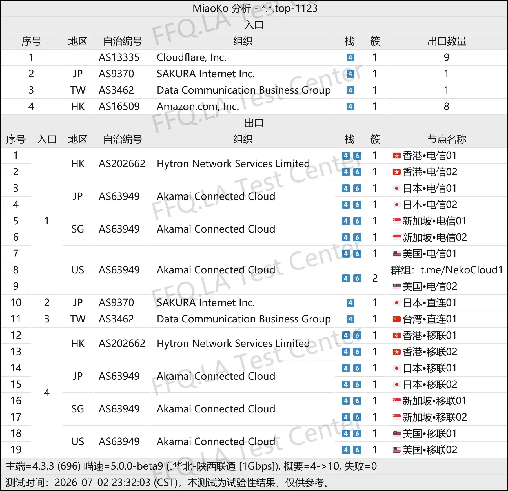Click the 测试时间: 2026-07-02 23:32:03 footer line

coord(168,483)
